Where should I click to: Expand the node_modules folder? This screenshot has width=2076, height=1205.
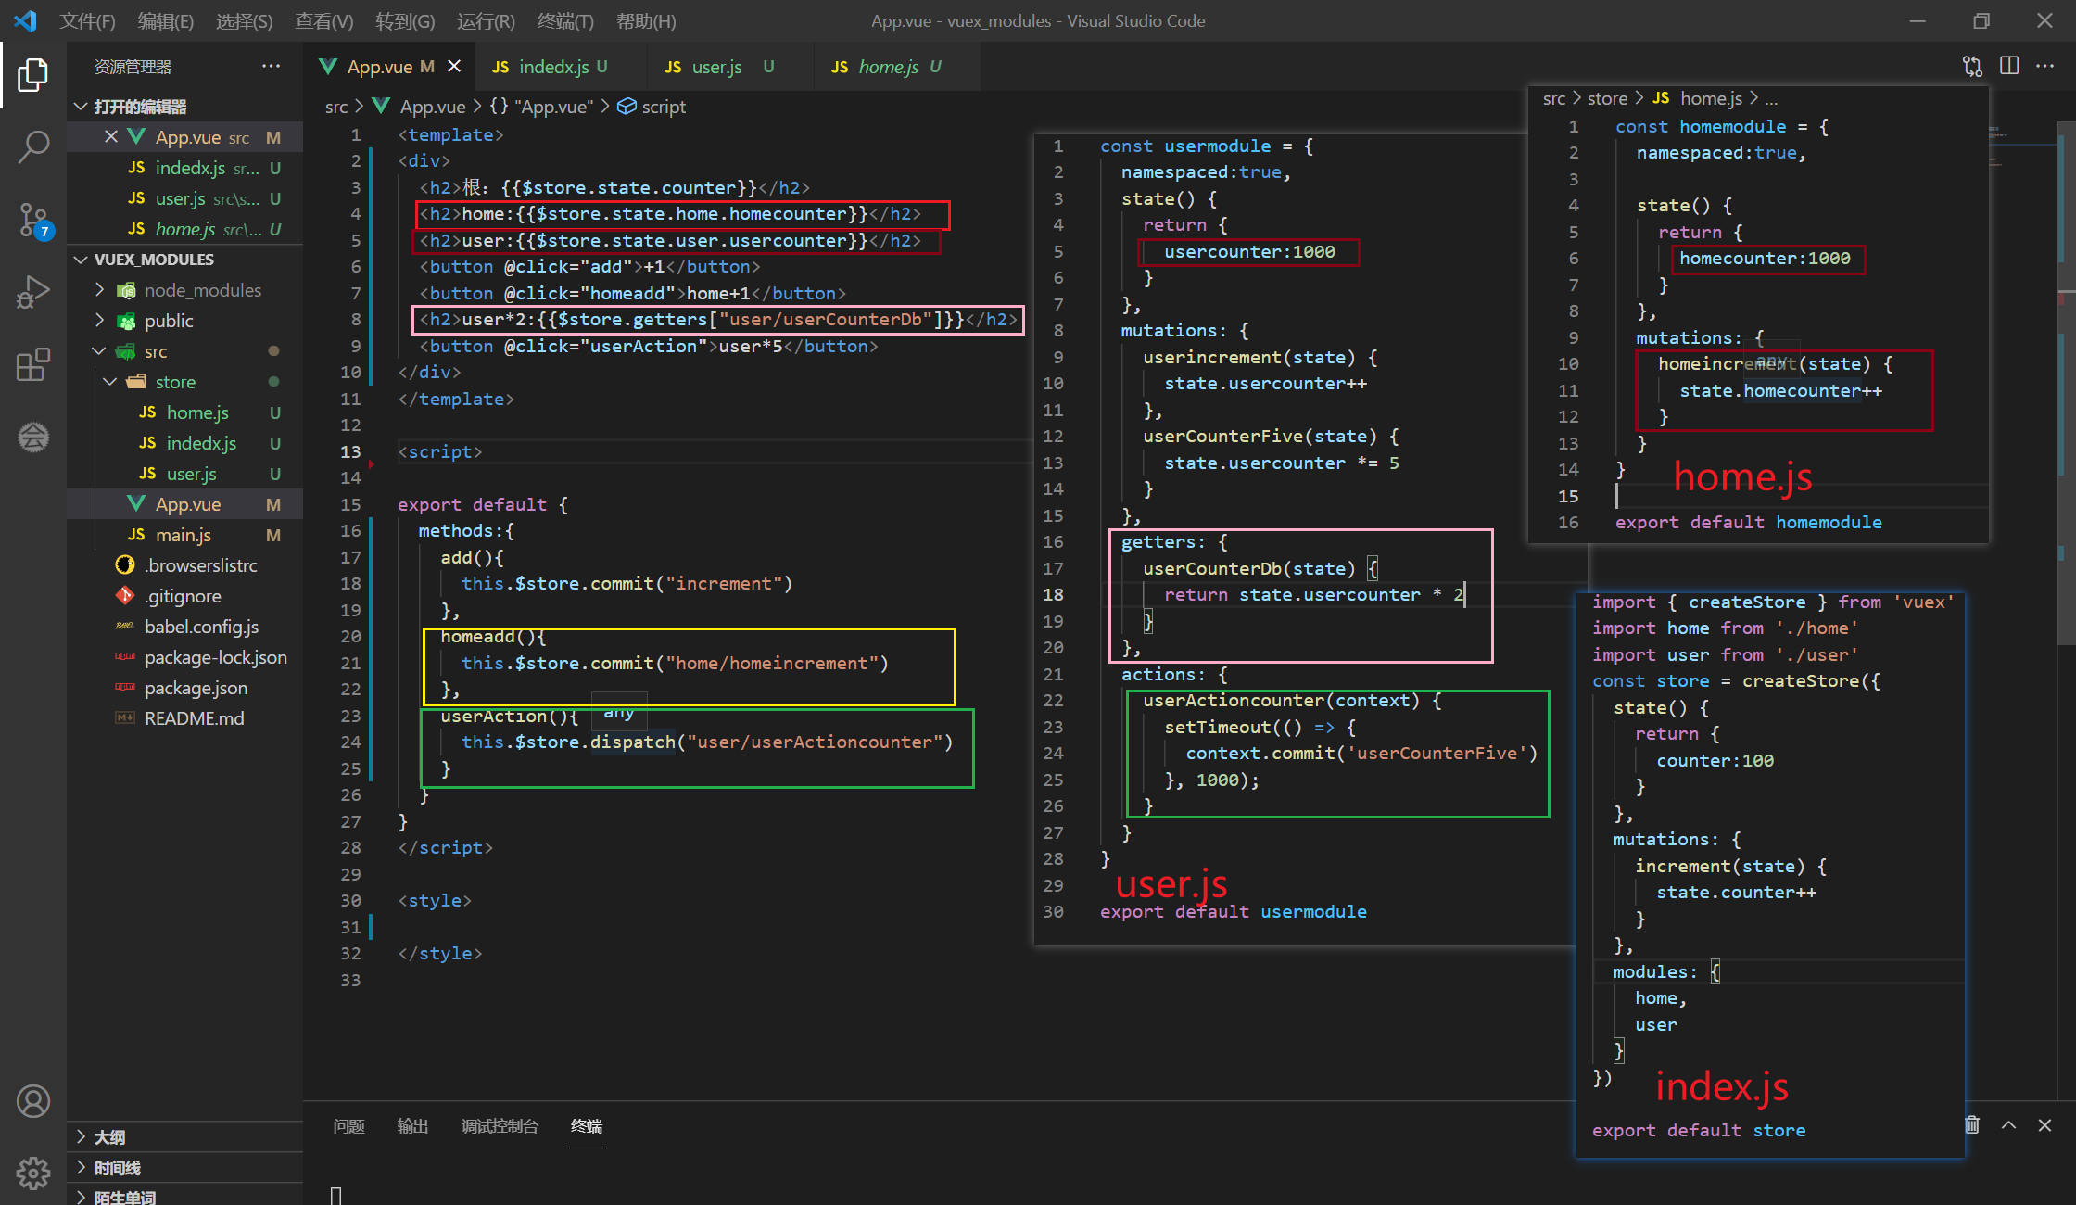(x=100, y=290)
